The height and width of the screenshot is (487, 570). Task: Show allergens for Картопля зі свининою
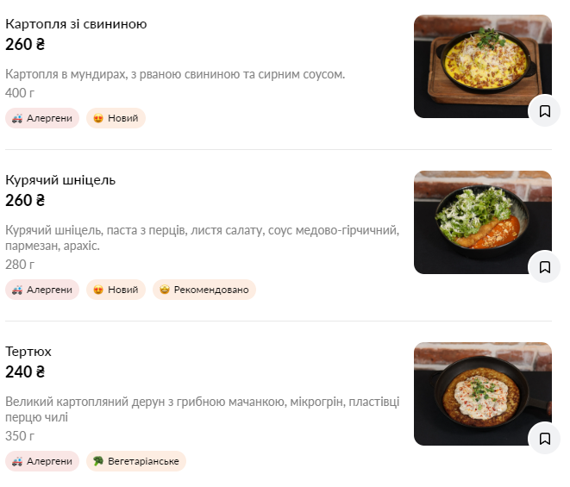point(42,118)
